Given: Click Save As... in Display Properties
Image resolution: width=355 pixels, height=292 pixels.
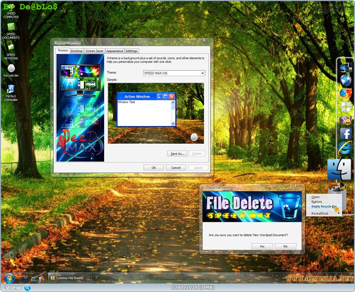Looking at the screenshot, I should coord(177,154).
